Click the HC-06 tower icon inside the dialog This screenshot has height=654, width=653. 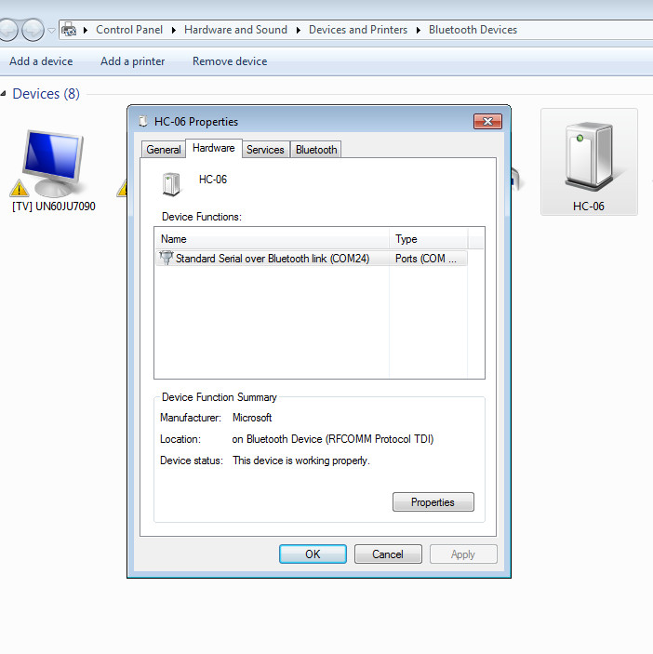click(171, 184)
